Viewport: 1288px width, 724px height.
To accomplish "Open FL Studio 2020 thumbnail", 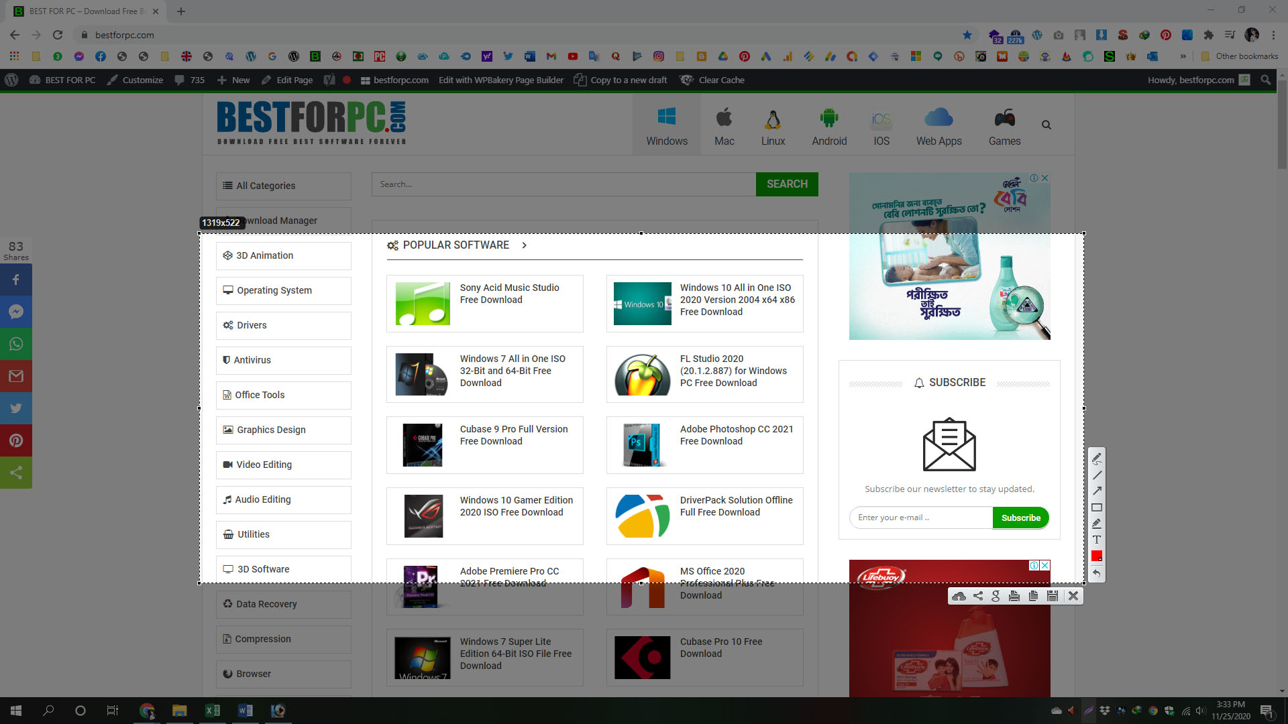I will click(642, 375).
